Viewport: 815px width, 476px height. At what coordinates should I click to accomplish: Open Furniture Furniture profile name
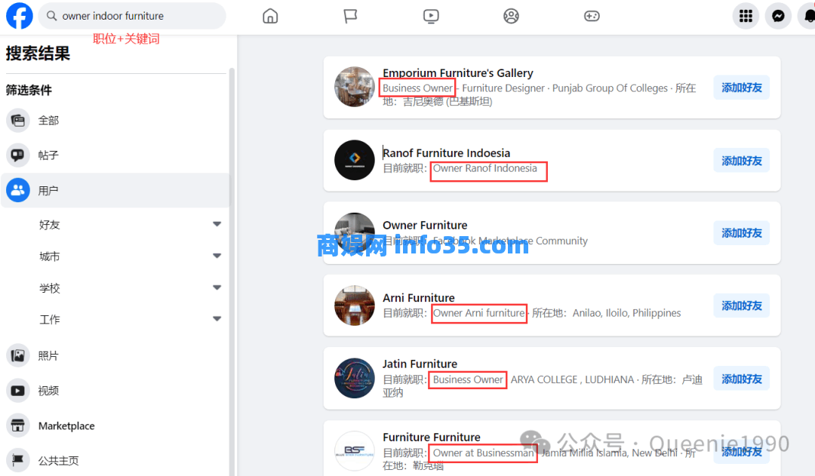click(x=432, y=437)
